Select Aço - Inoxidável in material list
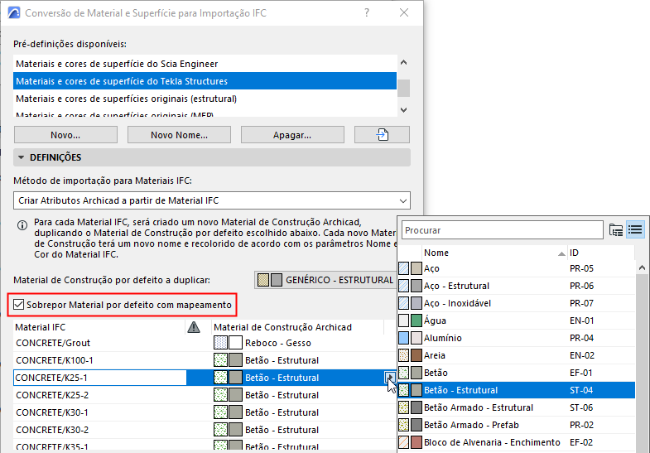 [516, 303]
